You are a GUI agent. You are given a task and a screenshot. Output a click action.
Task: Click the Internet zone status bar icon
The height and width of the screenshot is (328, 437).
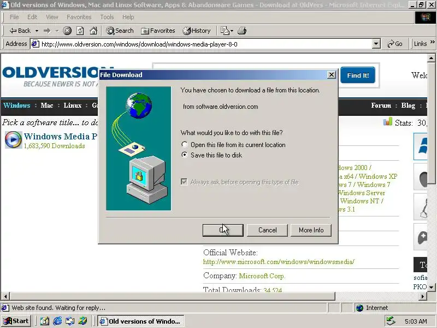359,308
